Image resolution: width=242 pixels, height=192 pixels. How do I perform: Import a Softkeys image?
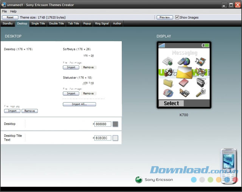click(71, 67)
